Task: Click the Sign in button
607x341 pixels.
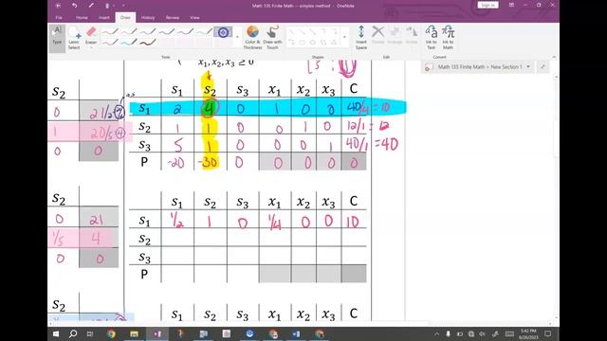Action: [487, 5]
